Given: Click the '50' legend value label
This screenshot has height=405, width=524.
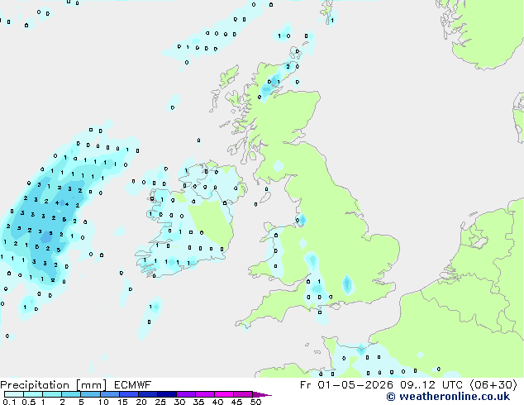Looking at the screenshot, I should [x=255, y=402].
